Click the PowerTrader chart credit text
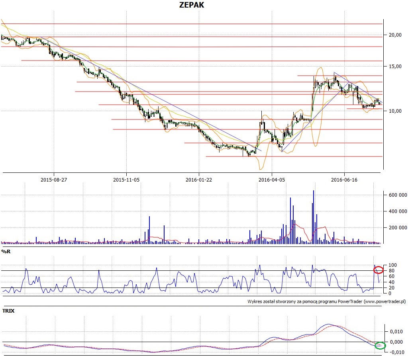Viewport: 408px width, 356px height. point(327,302)
